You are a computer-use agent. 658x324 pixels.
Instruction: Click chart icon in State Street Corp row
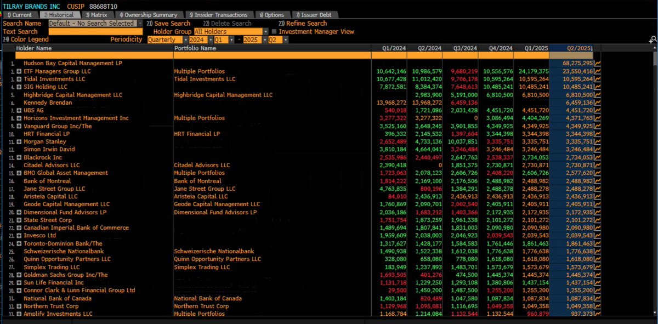598,220
